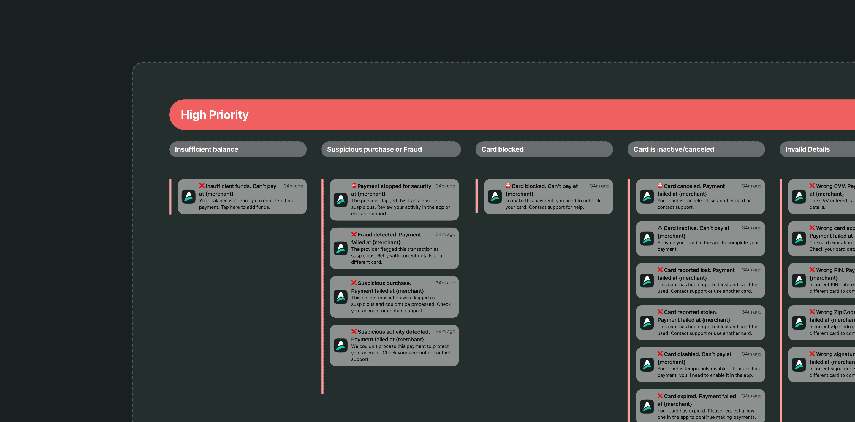Click app icon in Suspicious activity detected notification
This screenshot has width=855, height=422.
click(x=340, y=345)
